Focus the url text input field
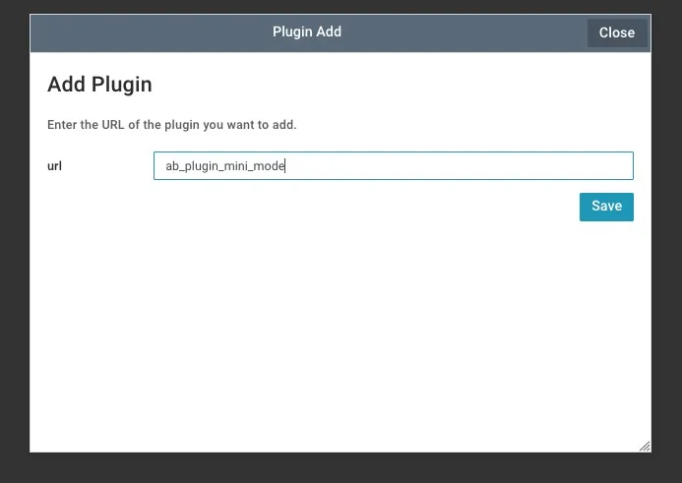The height and width of the screenshot is (483, 682). 393,166
